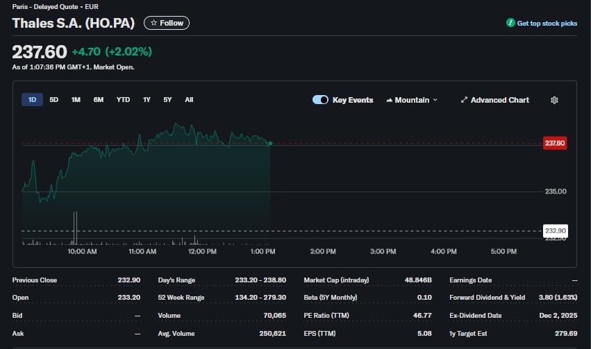Select the 5Y range tab
The height and width of the screenshot is (349, 591).
click(167, 100)
